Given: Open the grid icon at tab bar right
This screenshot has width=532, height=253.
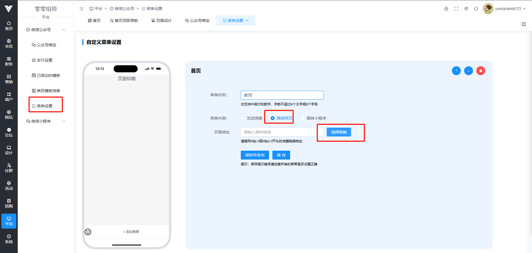Looking at the screenshot, I should [x=523, y=24].
